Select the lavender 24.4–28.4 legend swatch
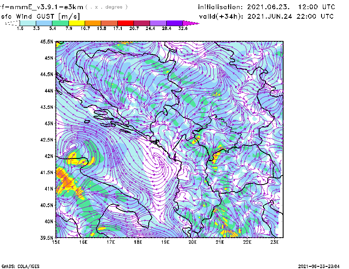 (158, 23)
